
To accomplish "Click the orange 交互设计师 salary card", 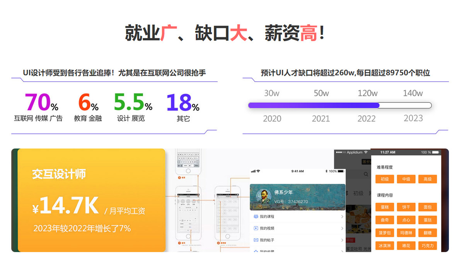I will [92, 200].
